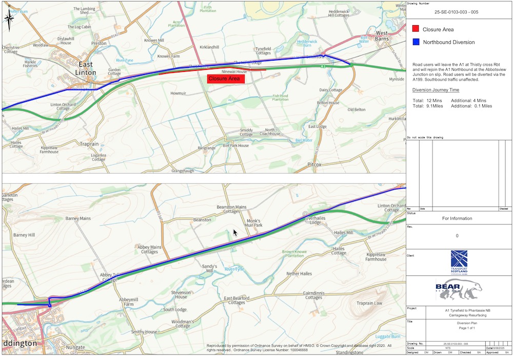513x356 pixels.
Task: Click the BEAR Scotland polar bear logo
Action: (458, 290)
